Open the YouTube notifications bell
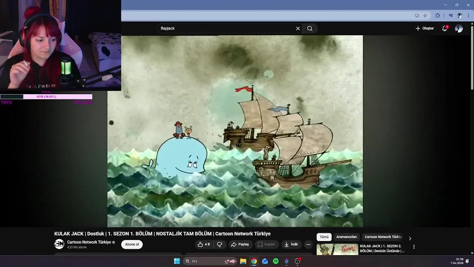 tap(445, 29)
